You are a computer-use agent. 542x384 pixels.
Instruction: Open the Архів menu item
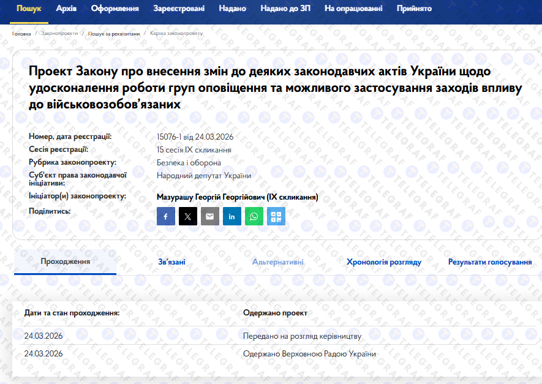point(66,9)
